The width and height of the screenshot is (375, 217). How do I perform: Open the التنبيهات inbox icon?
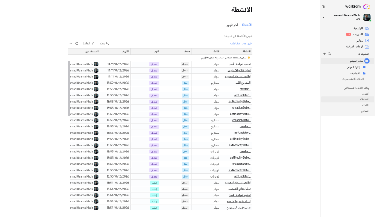[367, 35]
